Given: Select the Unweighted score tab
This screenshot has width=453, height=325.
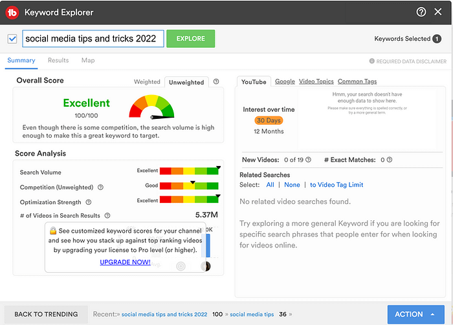Looking at the screenshot, I should pos(186,83).
